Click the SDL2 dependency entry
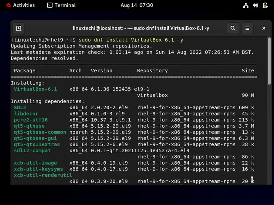This screenshot has height=205, width=274. pos(20,107)
